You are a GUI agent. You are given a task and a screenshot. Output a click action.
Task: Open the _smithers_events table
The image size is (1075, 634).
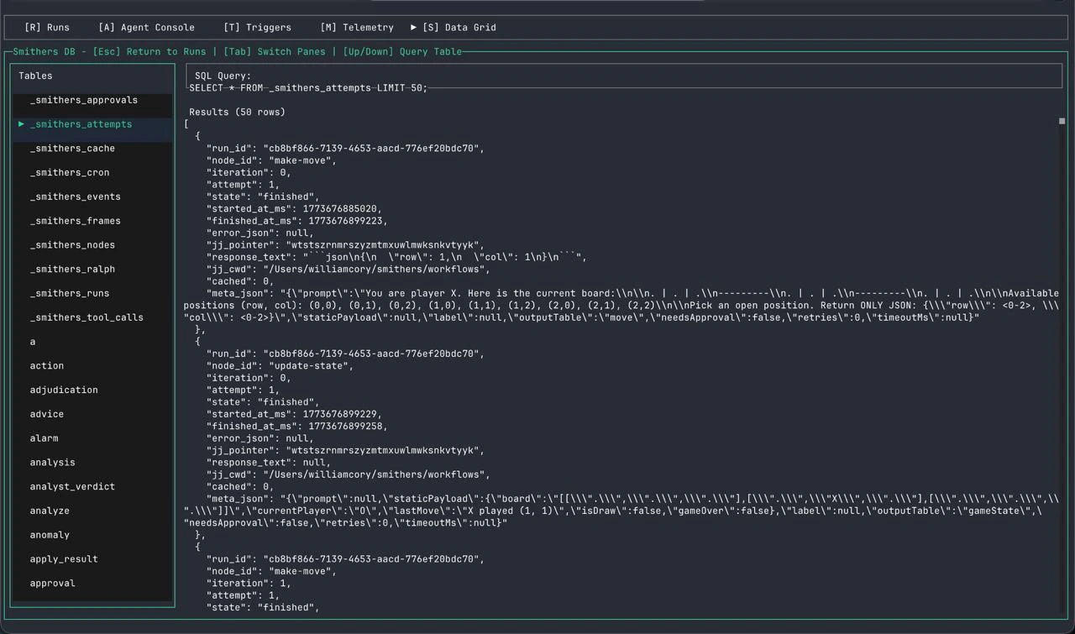(75, 196)
